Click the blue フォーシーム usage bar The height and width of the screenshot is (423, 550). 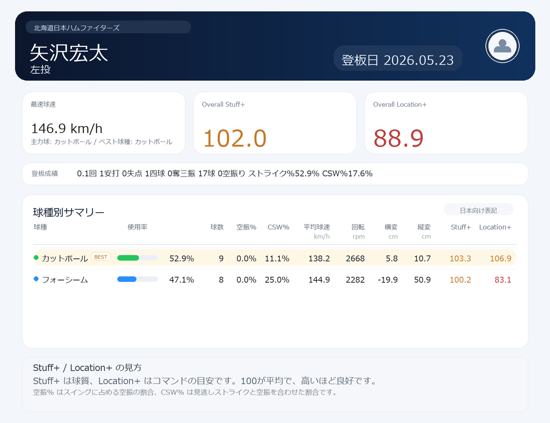click(127, 279)
